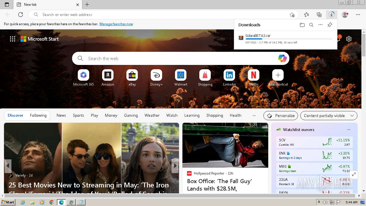Open the Disney+ shortcut
The height and width of the screenshot is (206, 366).
point(156,78)
